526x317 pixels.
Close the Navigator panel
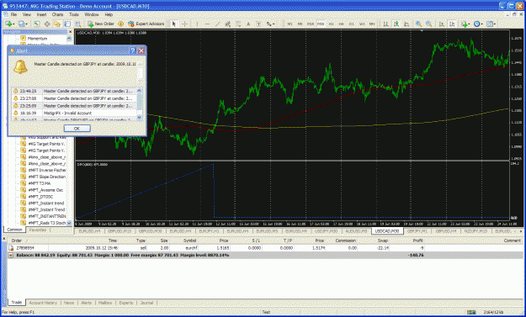(x=70, y=32)
